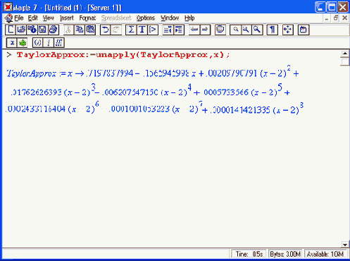This screenshot has width=350, height=261.
Task: Insert Maple input with the Sigma icon
Action: [x=131, y=30]
